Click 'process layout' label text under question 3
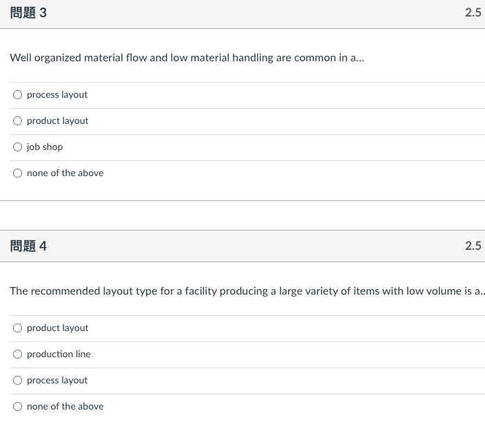This screenshot has height=424, width=485. (57, 95)
